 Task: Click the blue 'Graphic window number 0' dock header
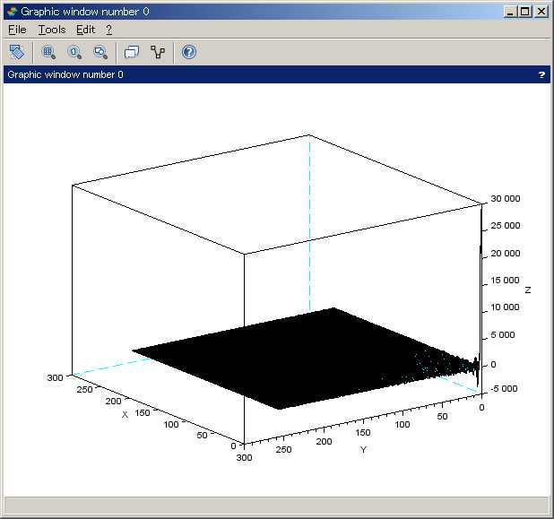[277, 74]
